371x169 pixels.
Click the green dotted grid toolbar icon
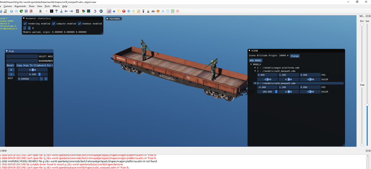coord(173,11)
